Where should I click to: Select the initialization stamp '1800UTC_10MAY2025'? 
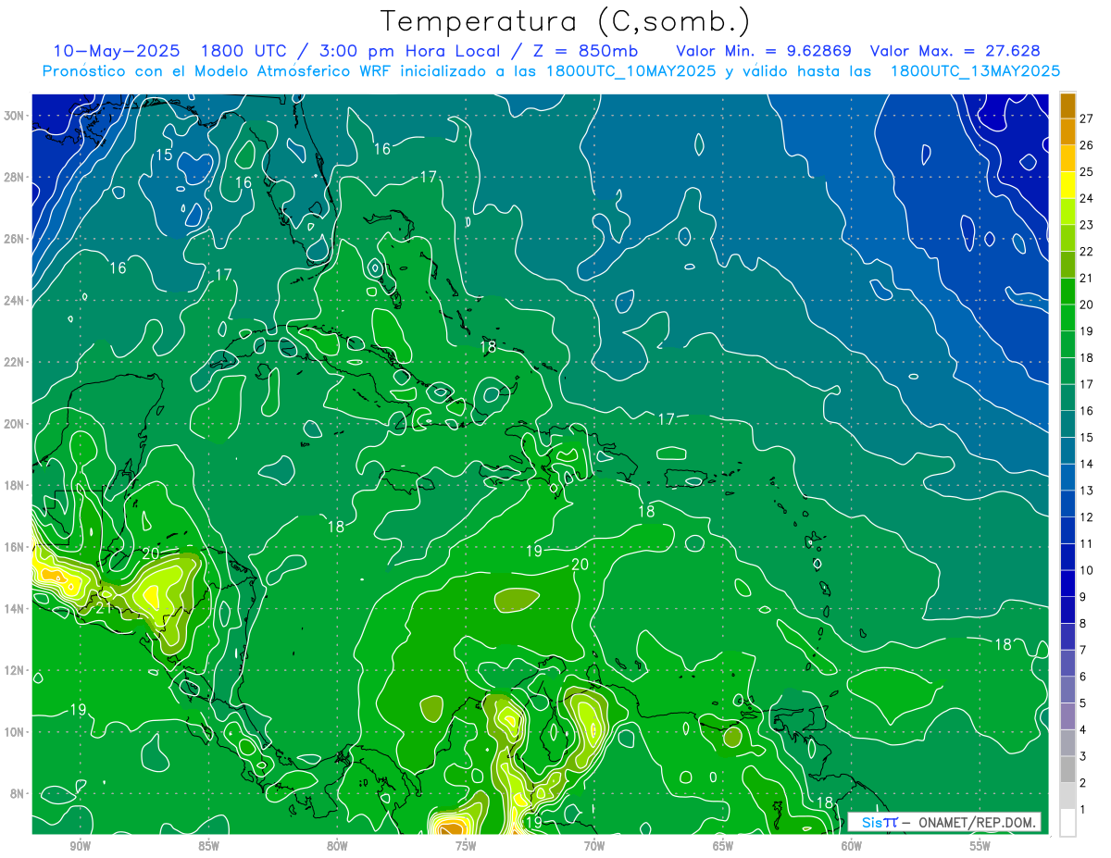coord(630,71)
